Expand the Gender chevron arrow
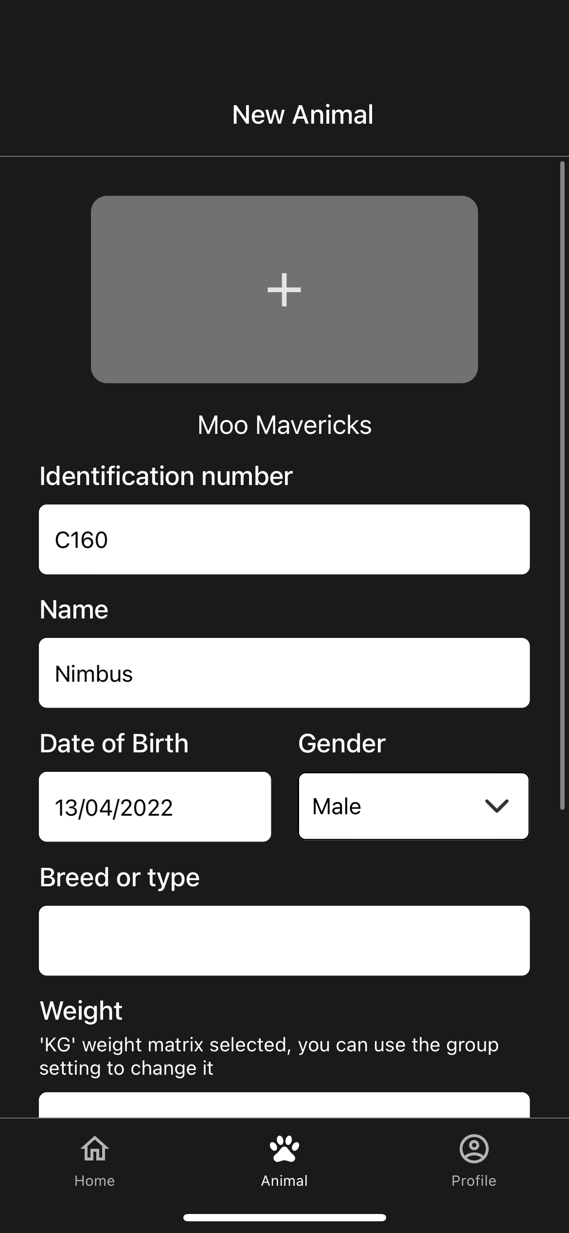Image resolution: width=569 pixels, height=1233 pixels. click(497, 806)
